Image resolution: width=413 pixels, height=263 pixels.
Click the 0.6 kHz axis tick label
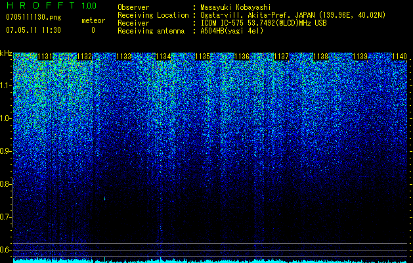pyautogui.click(x=6, y=250)
